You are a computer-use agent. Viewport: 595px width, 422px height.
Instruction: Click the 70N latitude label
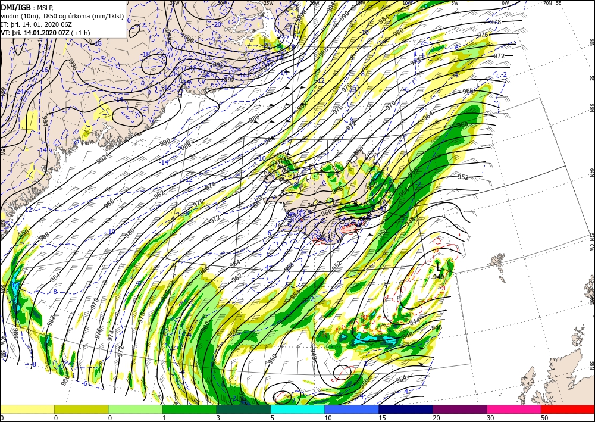[x=547, y=2]
